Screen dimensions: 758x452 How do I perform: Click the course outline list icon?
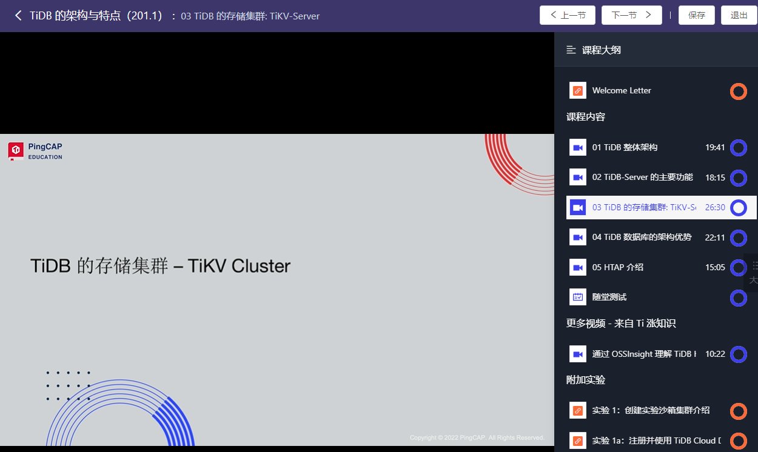tap(571, 50)
